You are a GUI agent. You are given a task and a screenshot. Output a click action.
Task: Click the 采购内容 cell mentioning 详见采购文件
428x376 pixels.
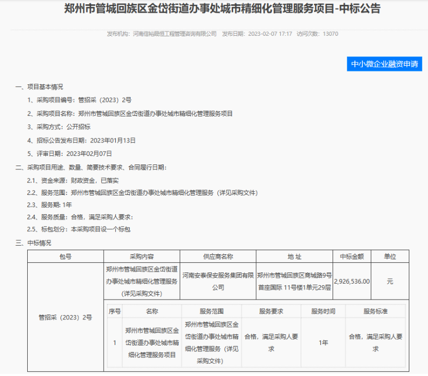click(x=141, y=281)
